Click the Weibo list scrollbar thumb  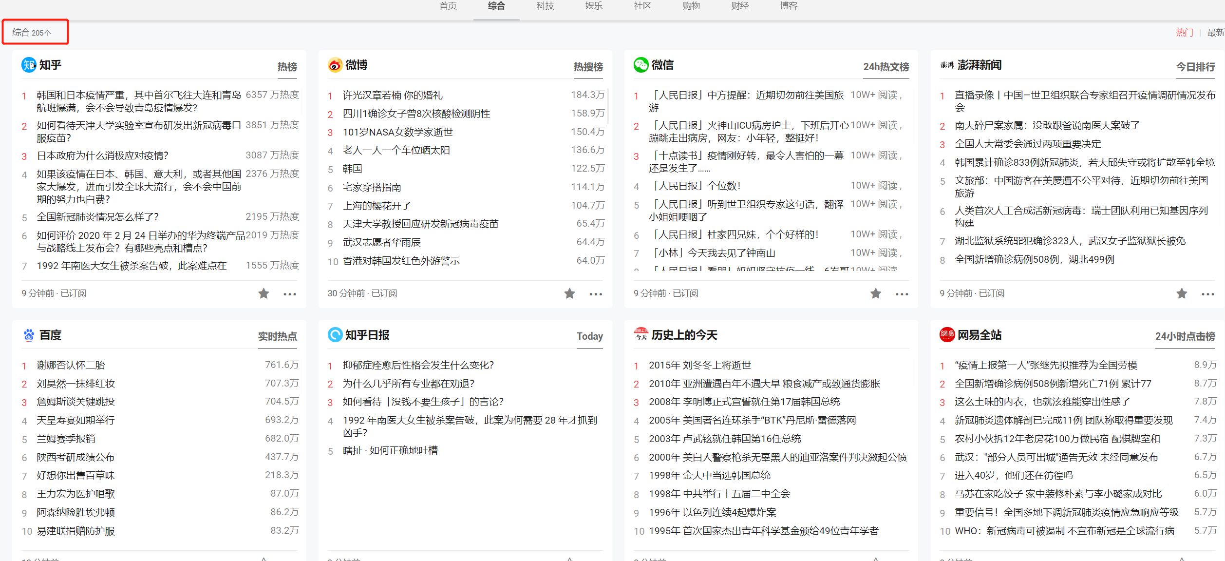(x=607, y=106)
